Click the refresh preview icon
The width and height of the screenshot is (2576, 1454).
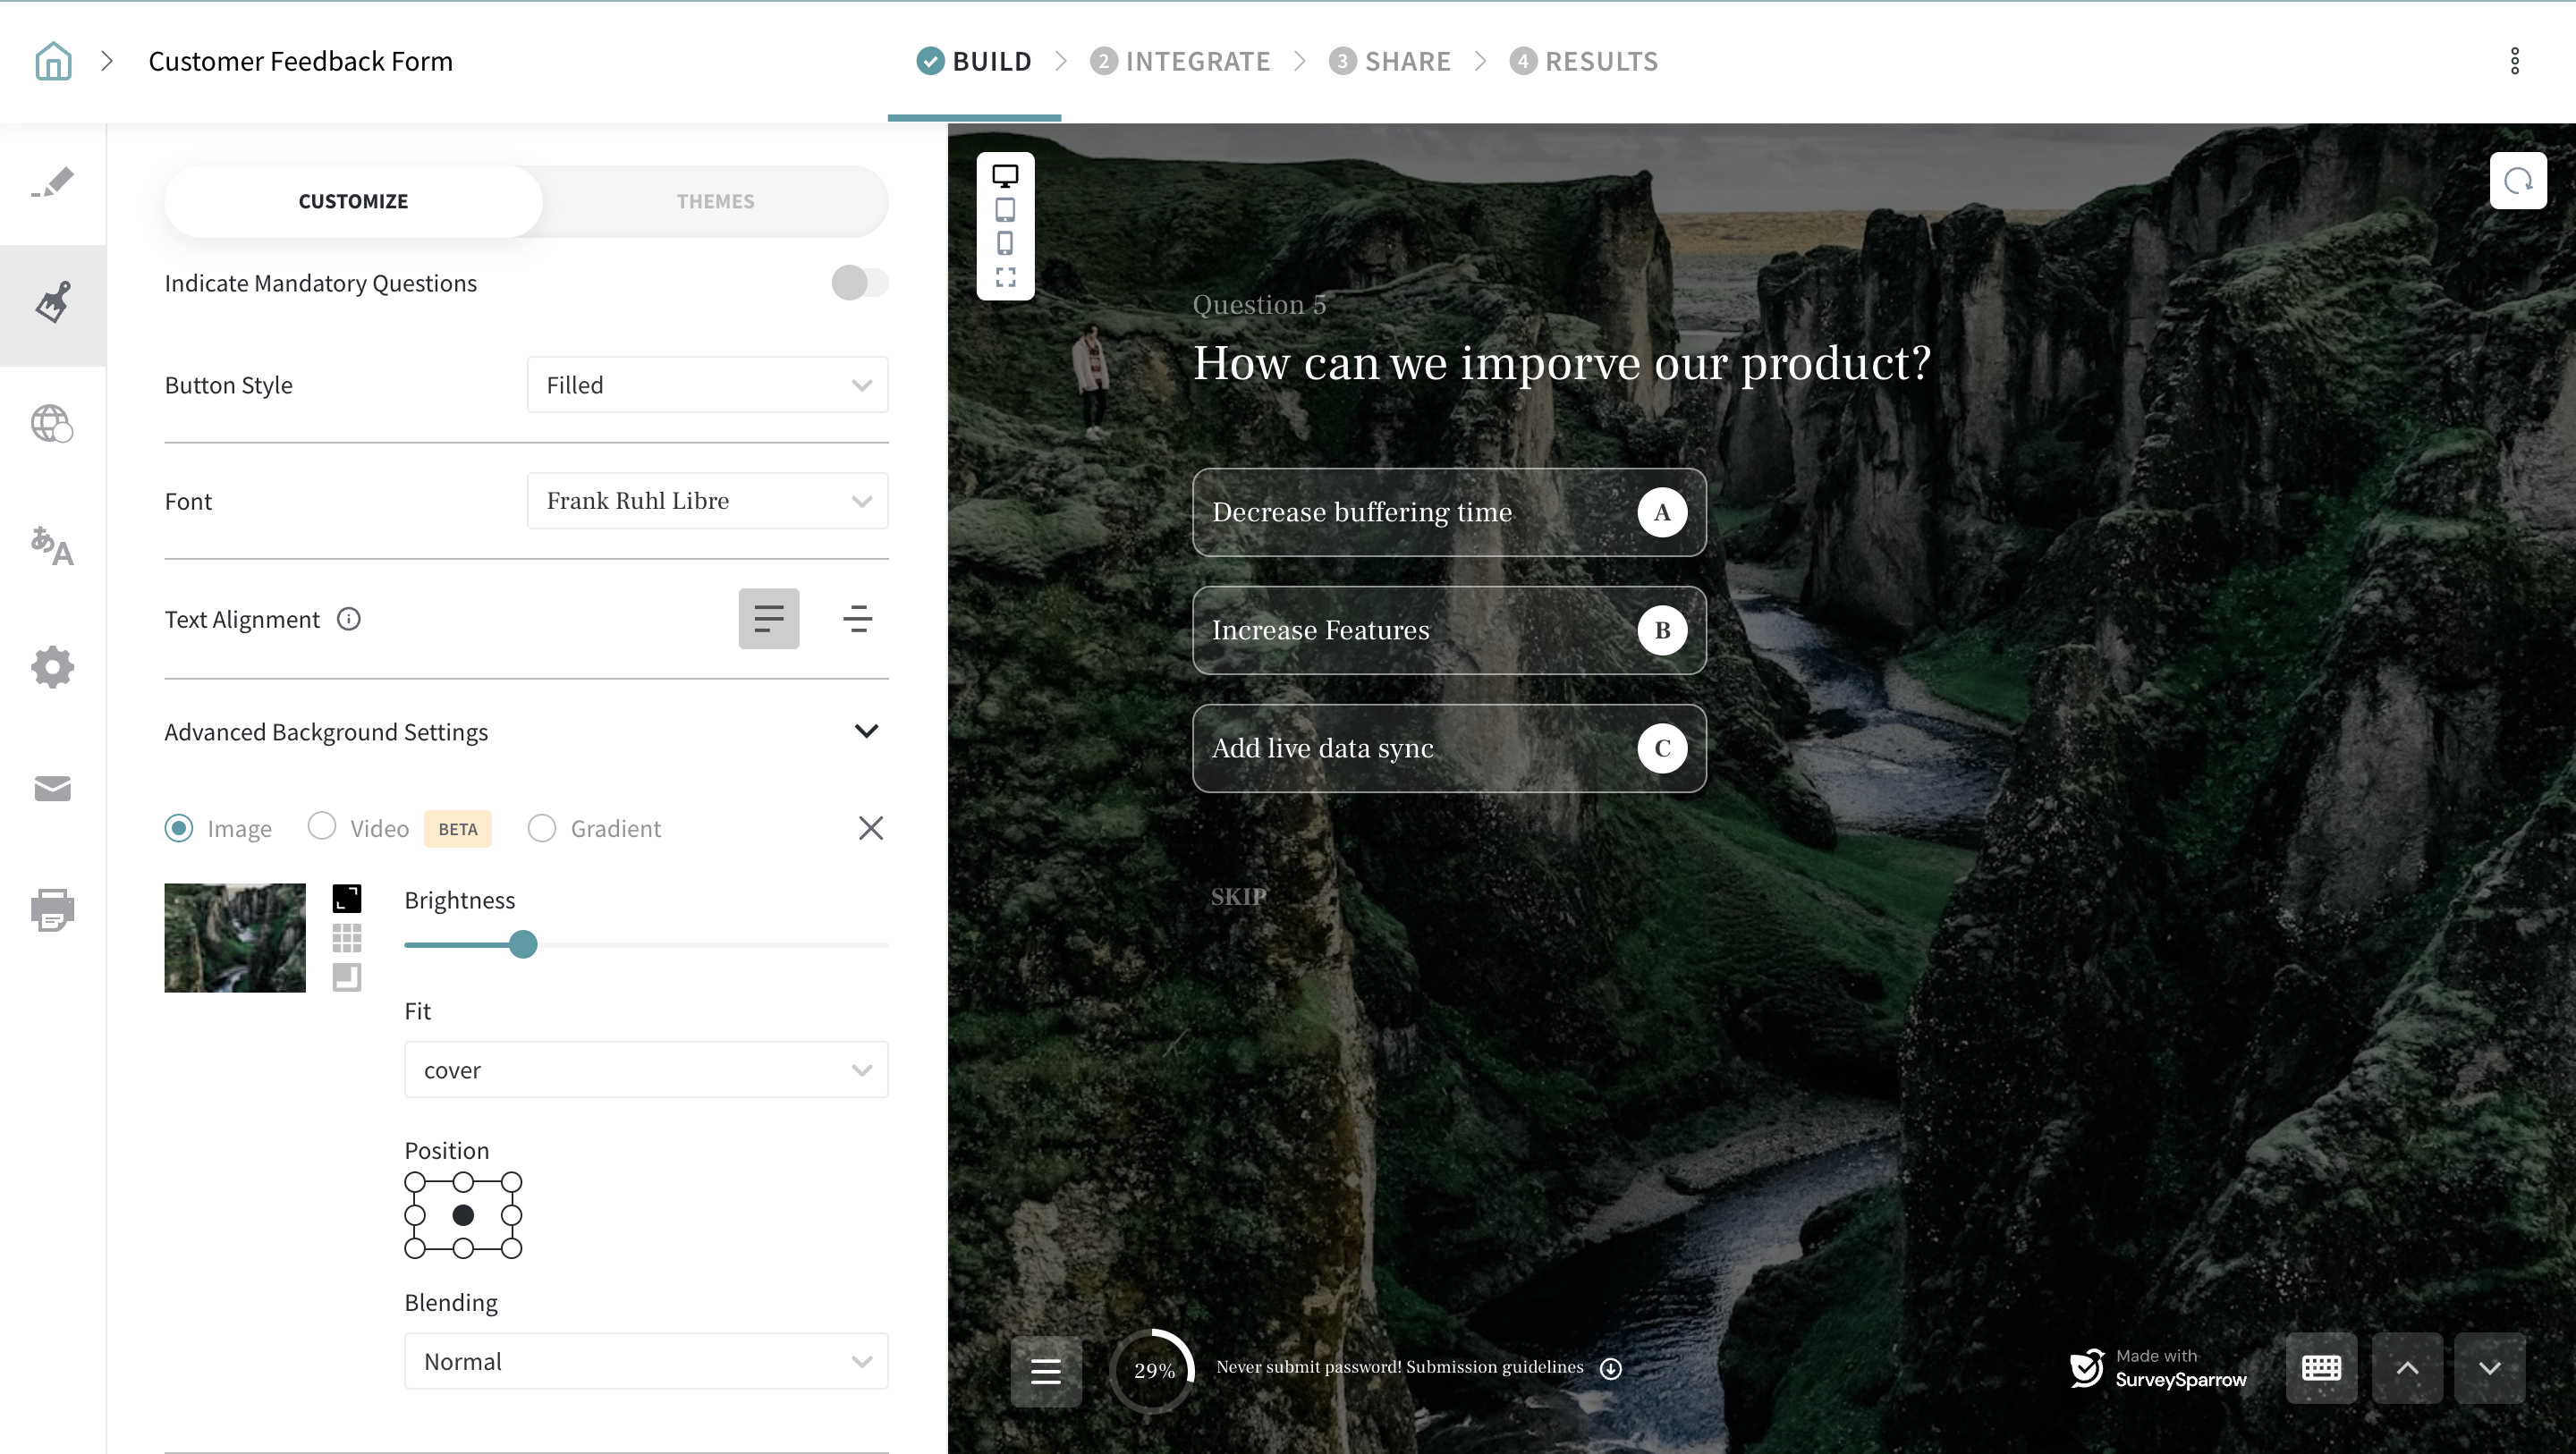2517,181
